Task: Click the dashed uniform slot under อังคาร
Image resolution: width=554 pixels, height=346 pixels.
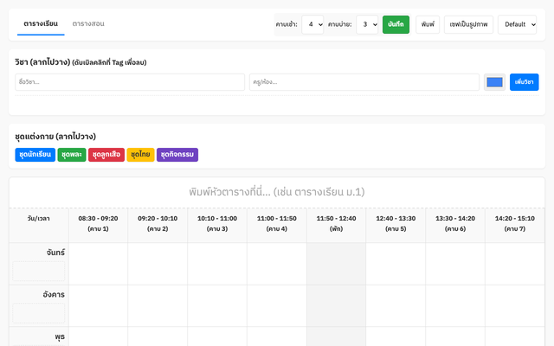Action: (38, 313)
